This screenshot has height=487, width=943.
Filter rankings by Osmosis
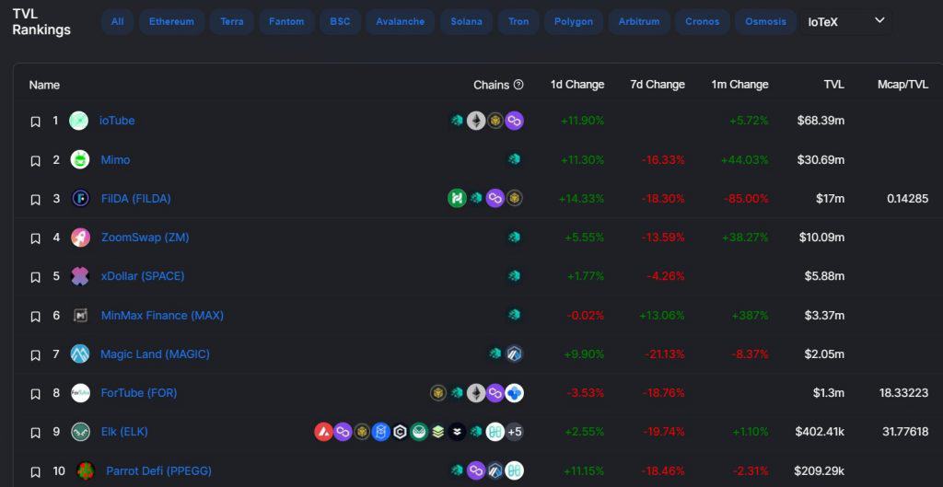click(x=765, y=22)
